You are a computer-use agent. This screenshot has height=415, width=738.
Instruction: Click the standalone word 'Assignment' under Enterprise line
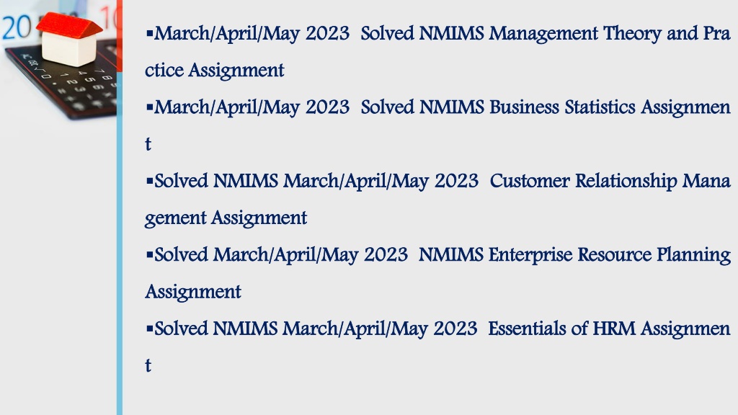click(193, 293)
